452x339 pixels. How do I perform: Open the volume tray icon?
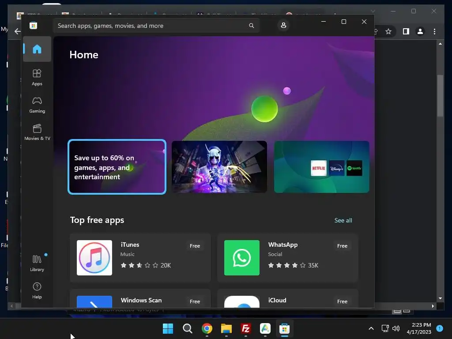pyautogui.click(x=396, y=328)
